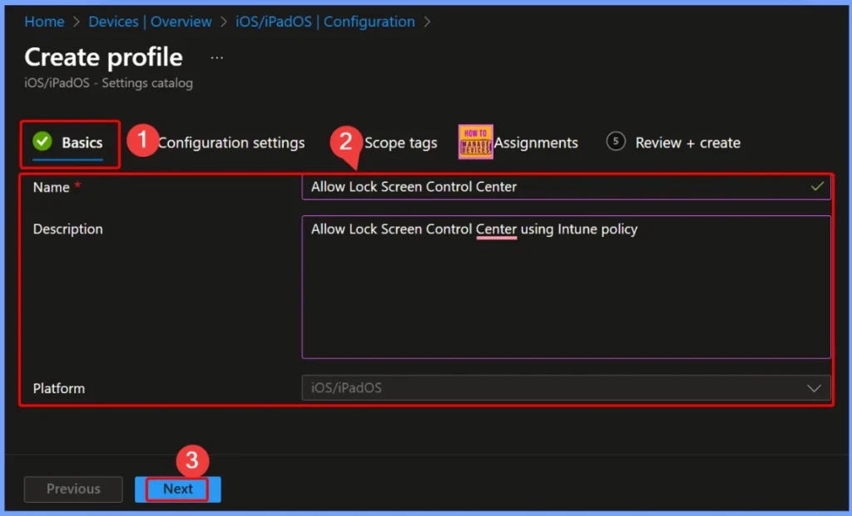Switch to the Scope tags tab
This screenshot has height=516, width=852.
[x=401, y=142]
